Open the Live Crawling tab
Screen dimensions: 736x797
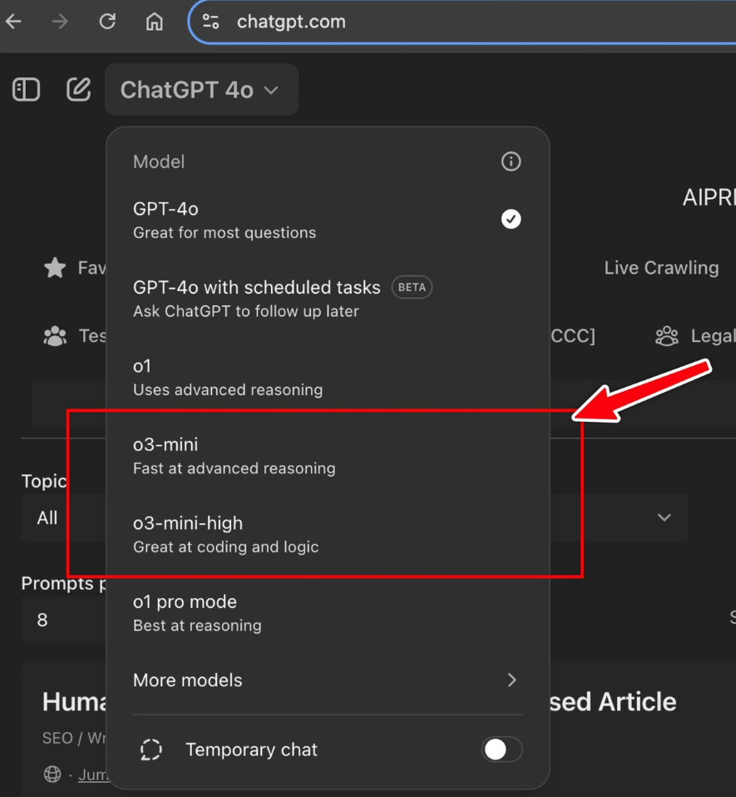(x=661, y=267)
